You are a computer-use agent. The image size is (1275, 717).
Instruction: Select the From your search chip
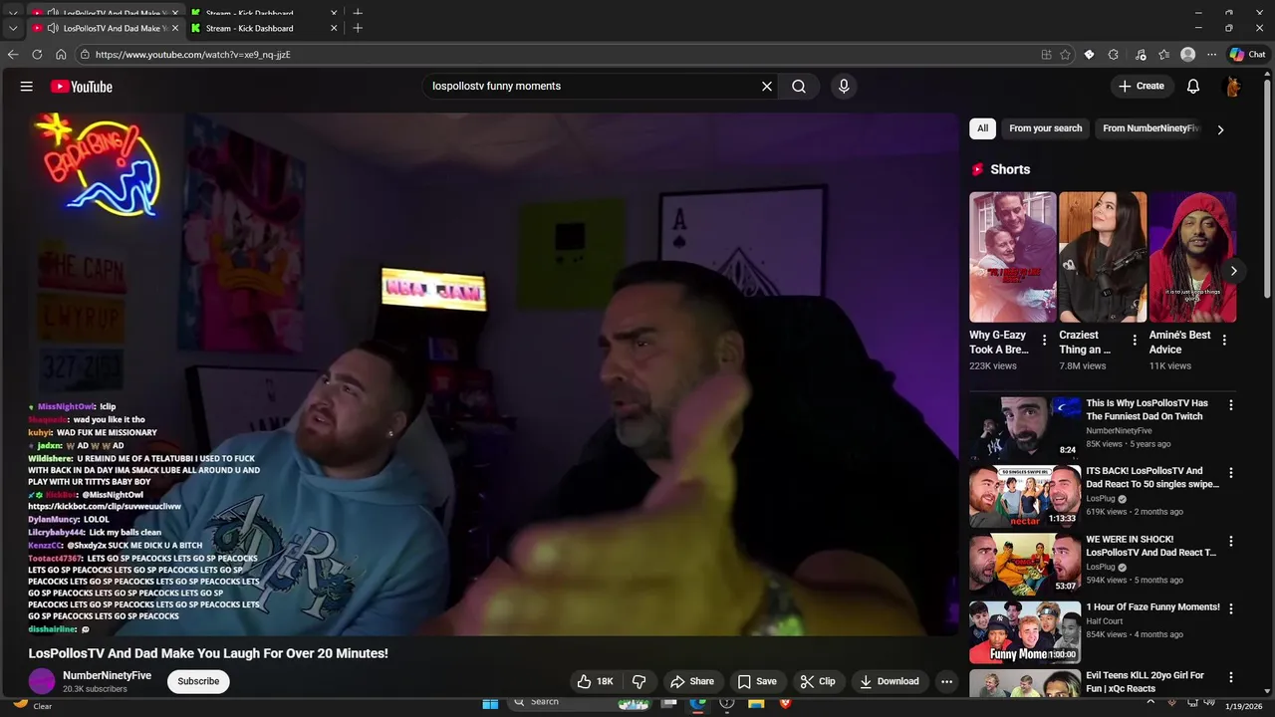point(1045,128)
